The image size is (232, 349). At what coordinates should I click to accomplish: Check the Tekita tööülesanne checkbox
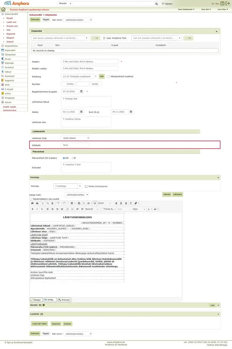click(86, 187)
